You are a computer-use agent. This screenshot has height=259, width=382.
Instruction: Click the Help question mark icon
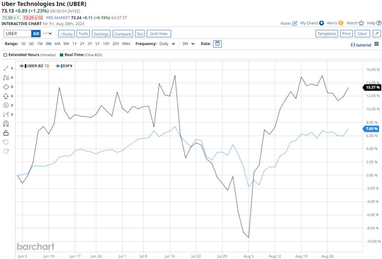pyautogui.click(x=379, y=23)
